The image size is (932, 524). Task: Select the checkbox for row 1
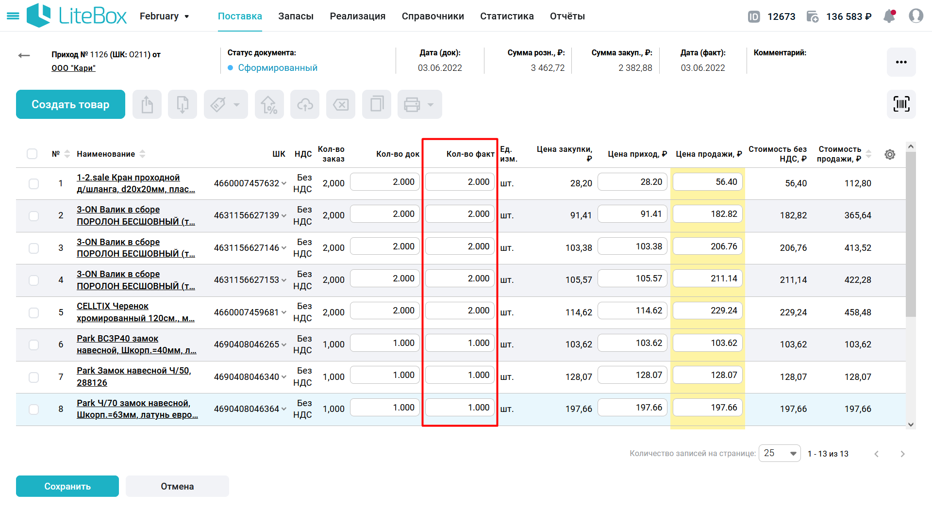point(33,184)
